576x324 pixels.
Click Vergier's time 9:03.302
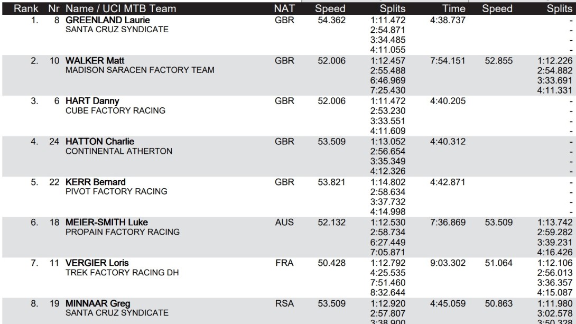[448, 263]
